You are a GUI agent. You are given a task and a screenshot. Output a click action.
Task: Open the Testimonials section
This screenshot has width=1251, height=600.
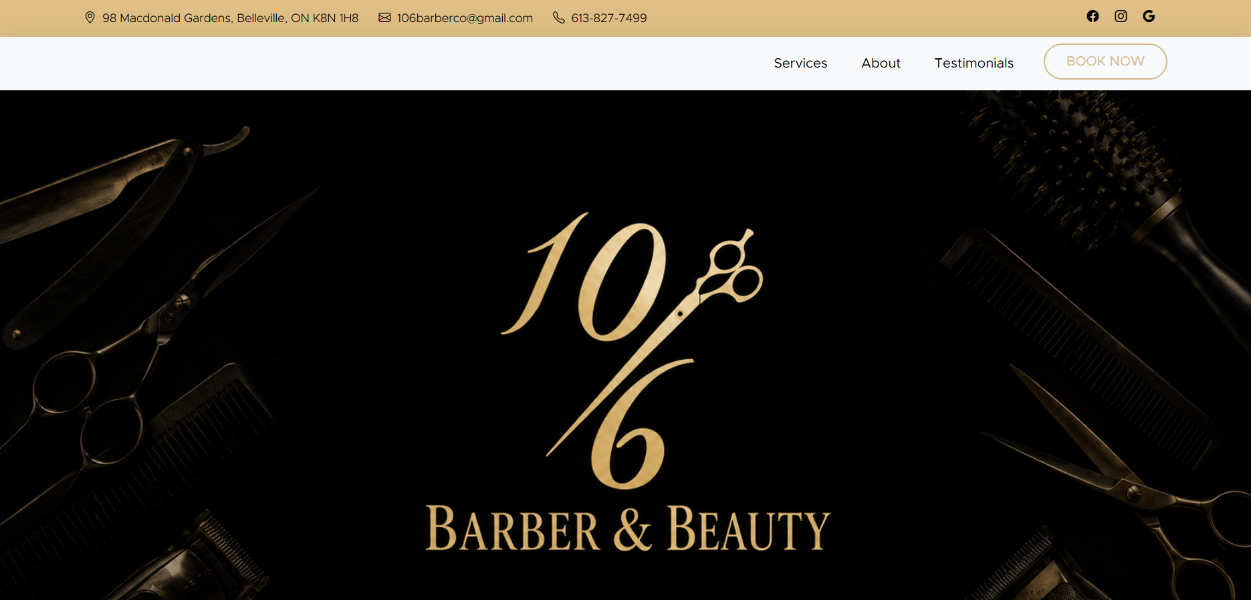click(974, 63)
